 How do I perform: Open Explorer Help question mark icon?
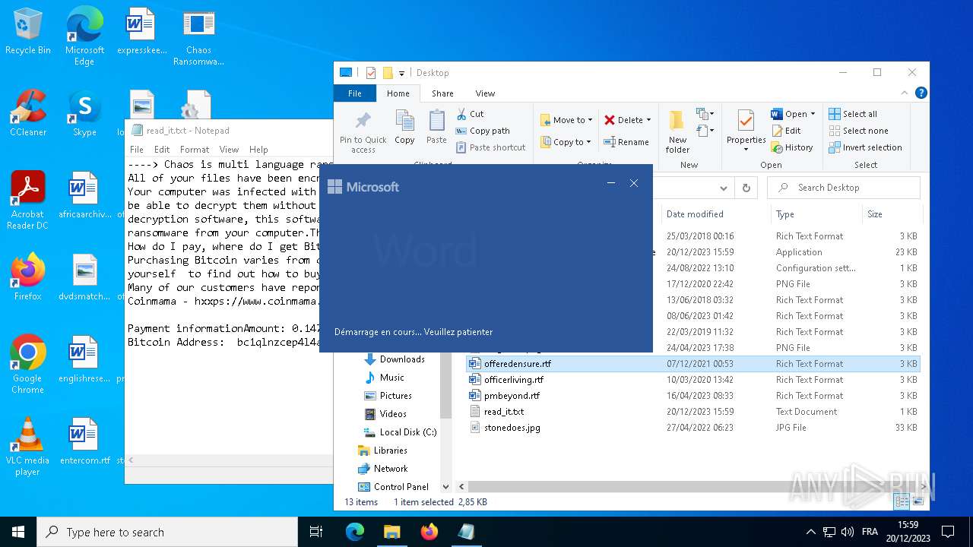921,93
